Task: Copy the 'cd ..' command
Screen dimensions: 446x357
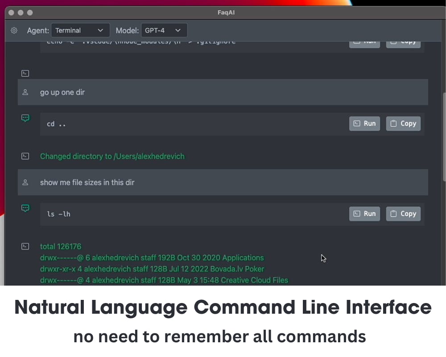Action: (x=403, y=124)
